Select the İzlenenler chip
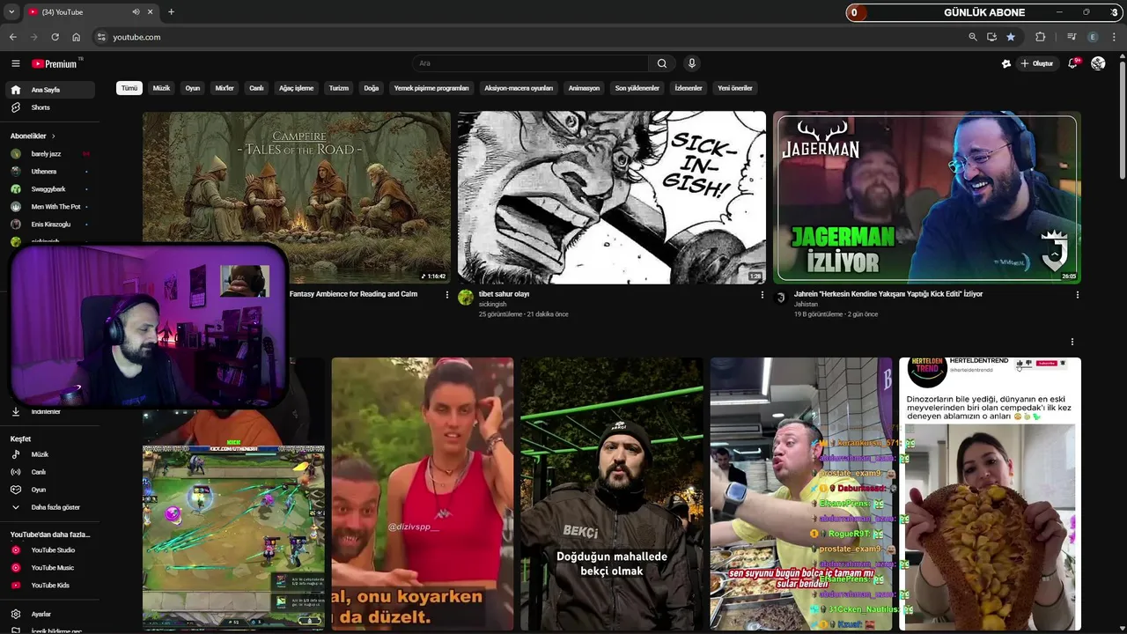The height and width of the screenshot is (634, 1127). pyautogui.click(x=689, y=88)
